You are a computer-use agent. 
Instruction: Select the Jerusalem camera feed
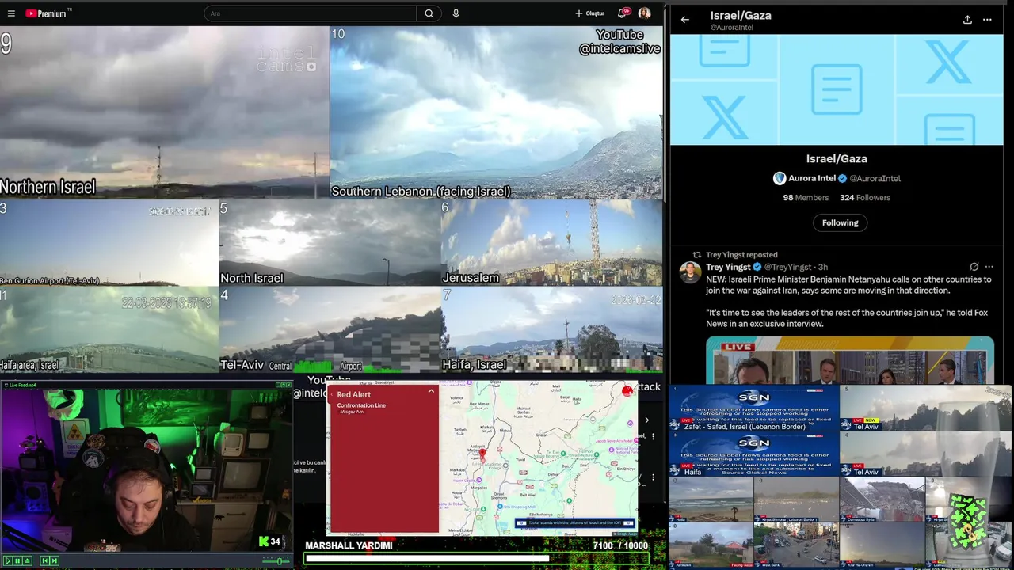click(552, 242)
